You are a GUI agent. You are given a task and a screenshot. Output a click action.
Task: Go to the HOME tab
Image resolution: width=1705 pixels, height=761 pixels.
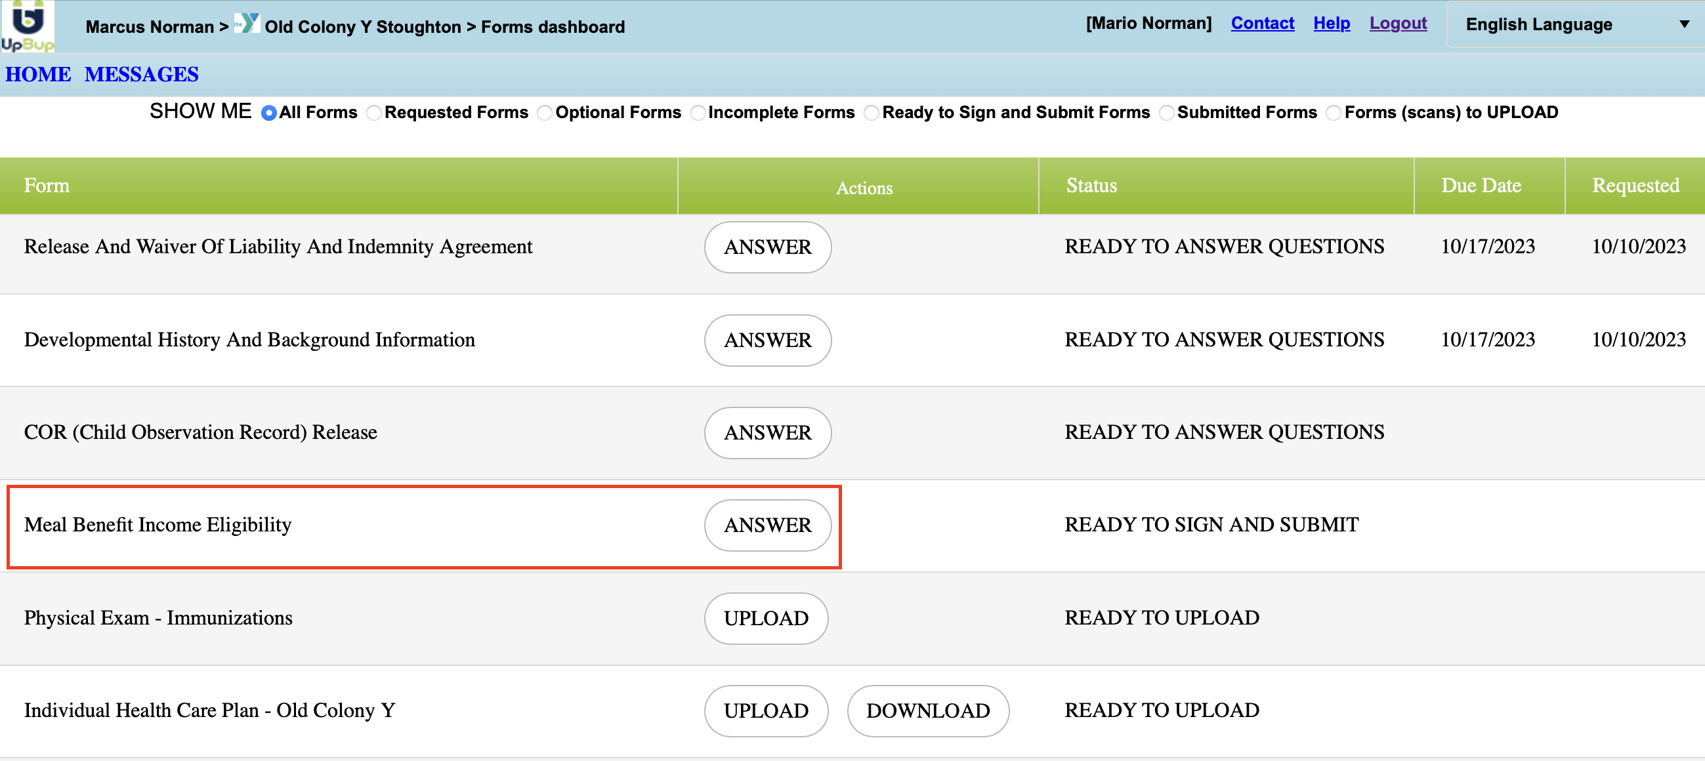[x=37, y=74]
